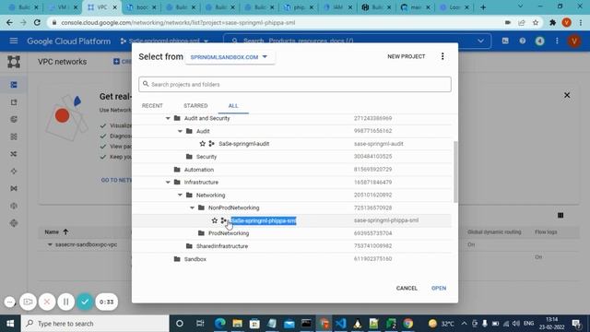590x332 pixels.
Task: Star the SaSe-springml-phippa-sml project
Action: tap(215, 220)
